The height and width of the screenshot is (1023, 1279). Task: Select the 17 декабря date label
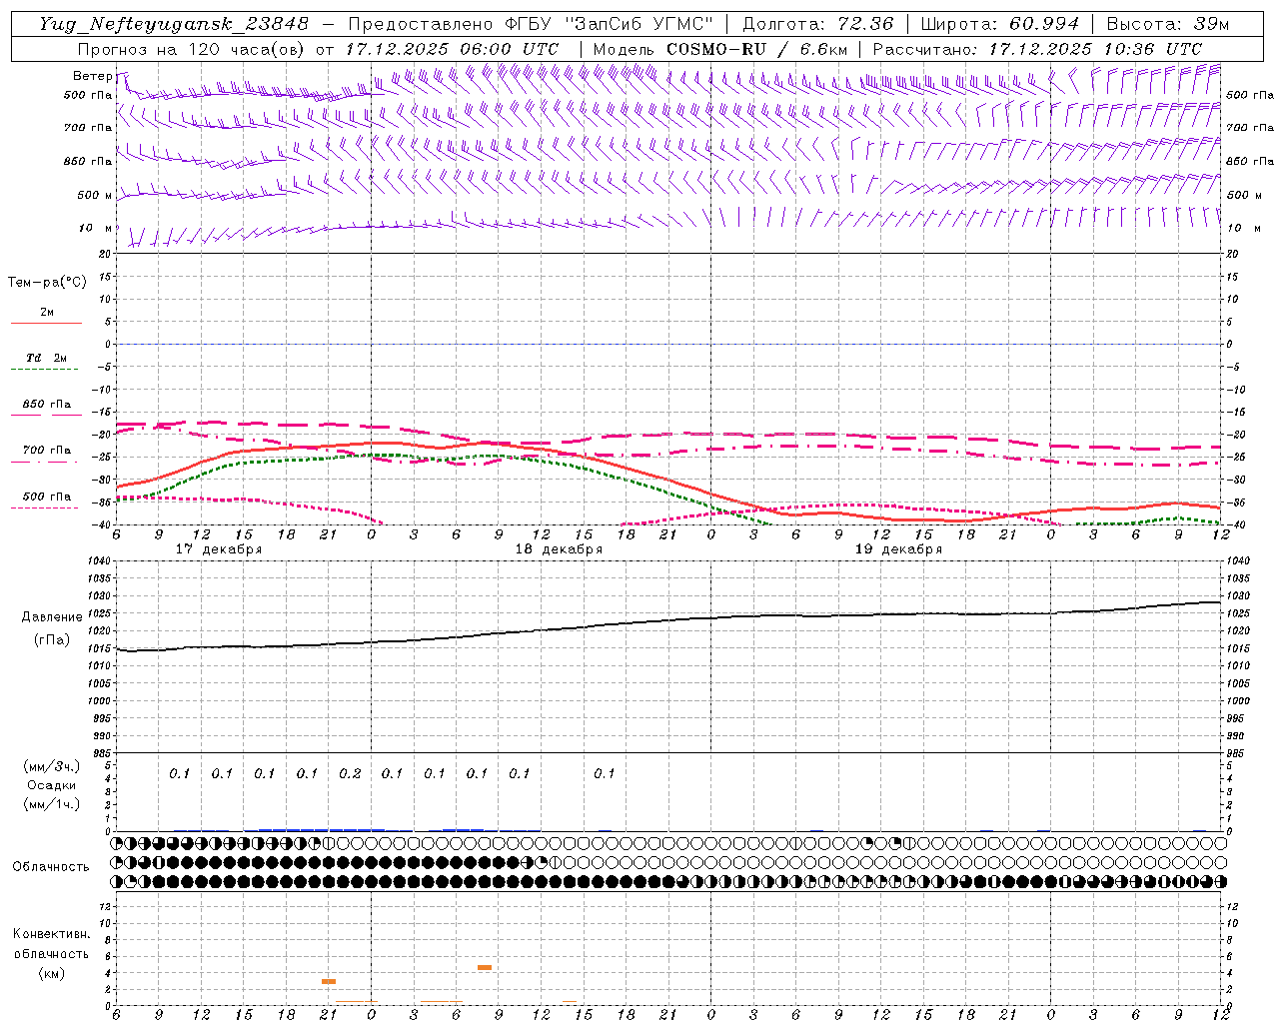pos(219,549)
